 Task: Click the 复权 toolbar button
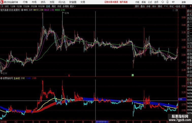point(137,6)
